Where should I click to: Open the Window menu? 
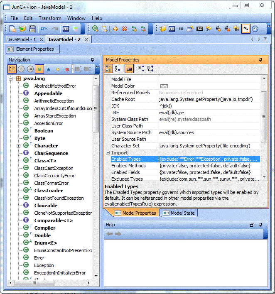point(76,18)
